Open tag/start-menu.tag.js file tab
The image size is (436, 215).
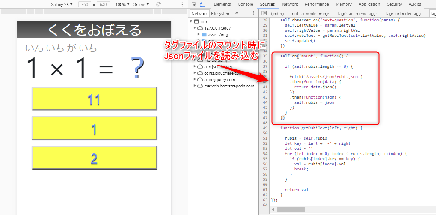click(x=357, y=13)
